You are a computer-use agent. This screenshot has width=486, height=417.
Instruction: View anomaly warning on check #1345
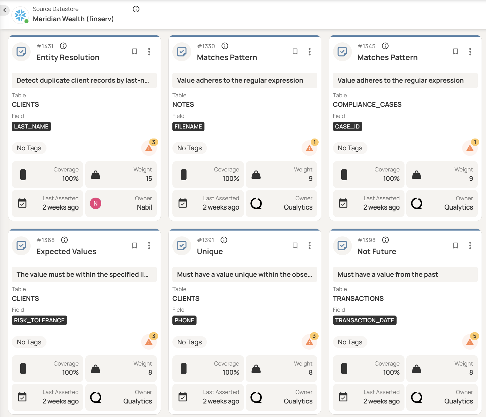[470, 147]
